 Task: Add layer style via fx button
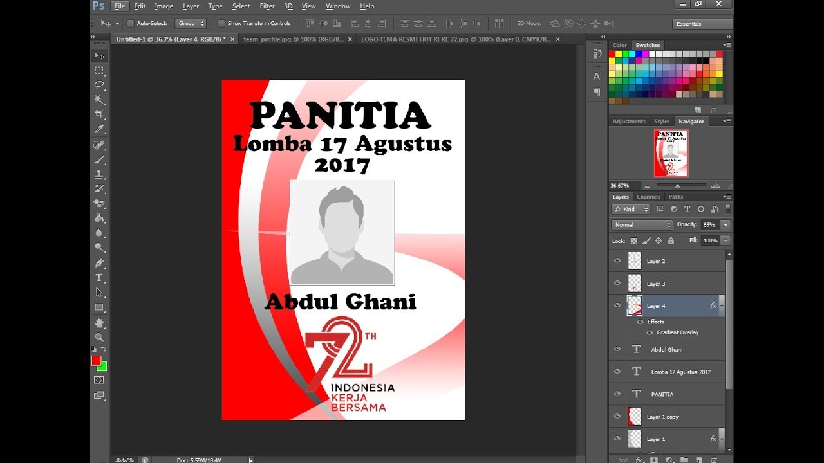tap(639, 460)
